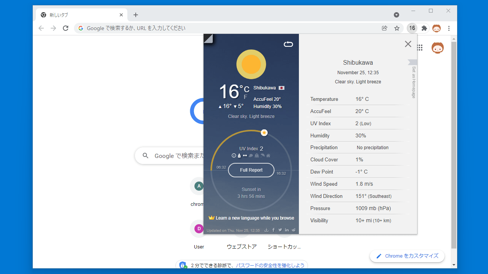
Task: Click the share page icon in address bar
Action: (x=384, y=28)
